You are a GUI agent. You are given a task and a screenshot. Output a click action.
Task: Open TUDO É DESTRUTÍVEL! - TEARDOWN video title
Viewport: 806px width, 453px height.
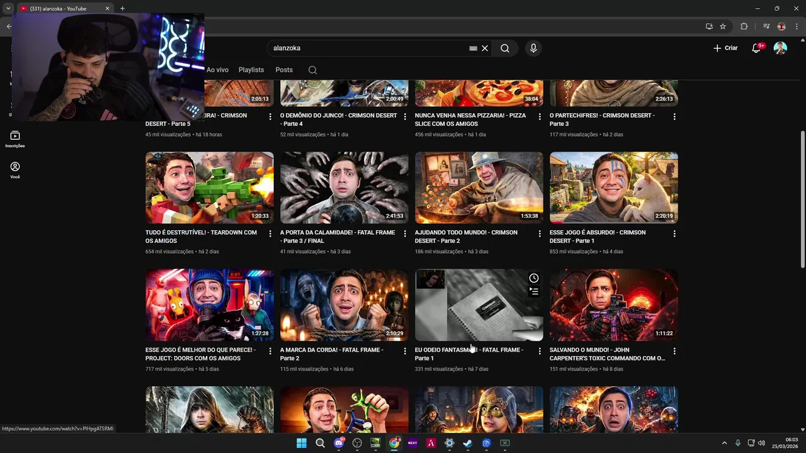coord(201,237)
